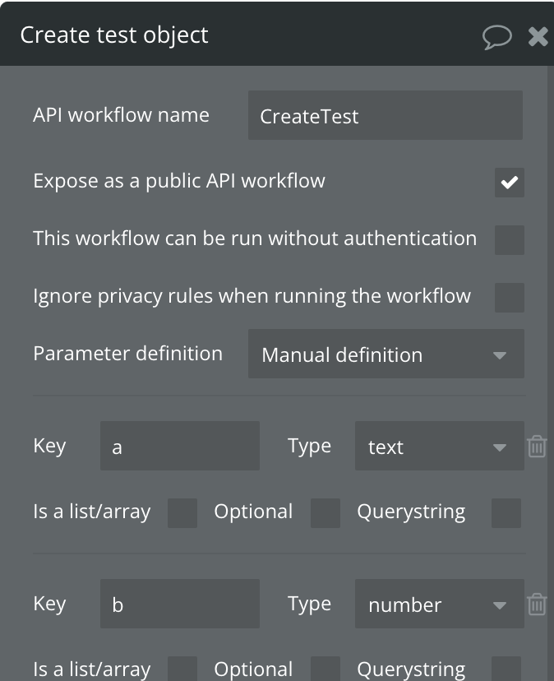Check "Ignore privacy rules when running the workflow"

510,298
